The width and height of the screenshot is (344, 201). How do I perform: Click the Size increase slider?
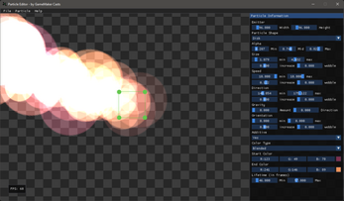coord(264,66)
